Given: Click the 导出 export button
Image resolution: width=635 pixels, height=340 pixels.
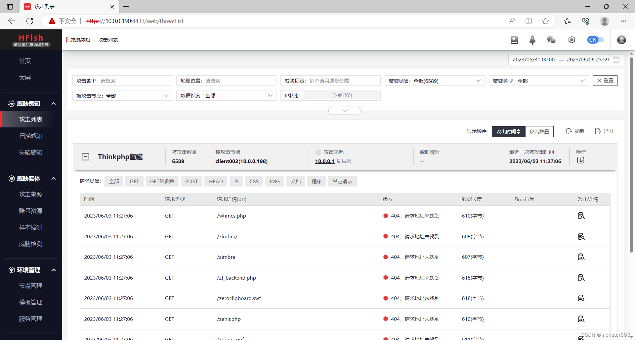Looking at the screenshot, I should 604,131.
